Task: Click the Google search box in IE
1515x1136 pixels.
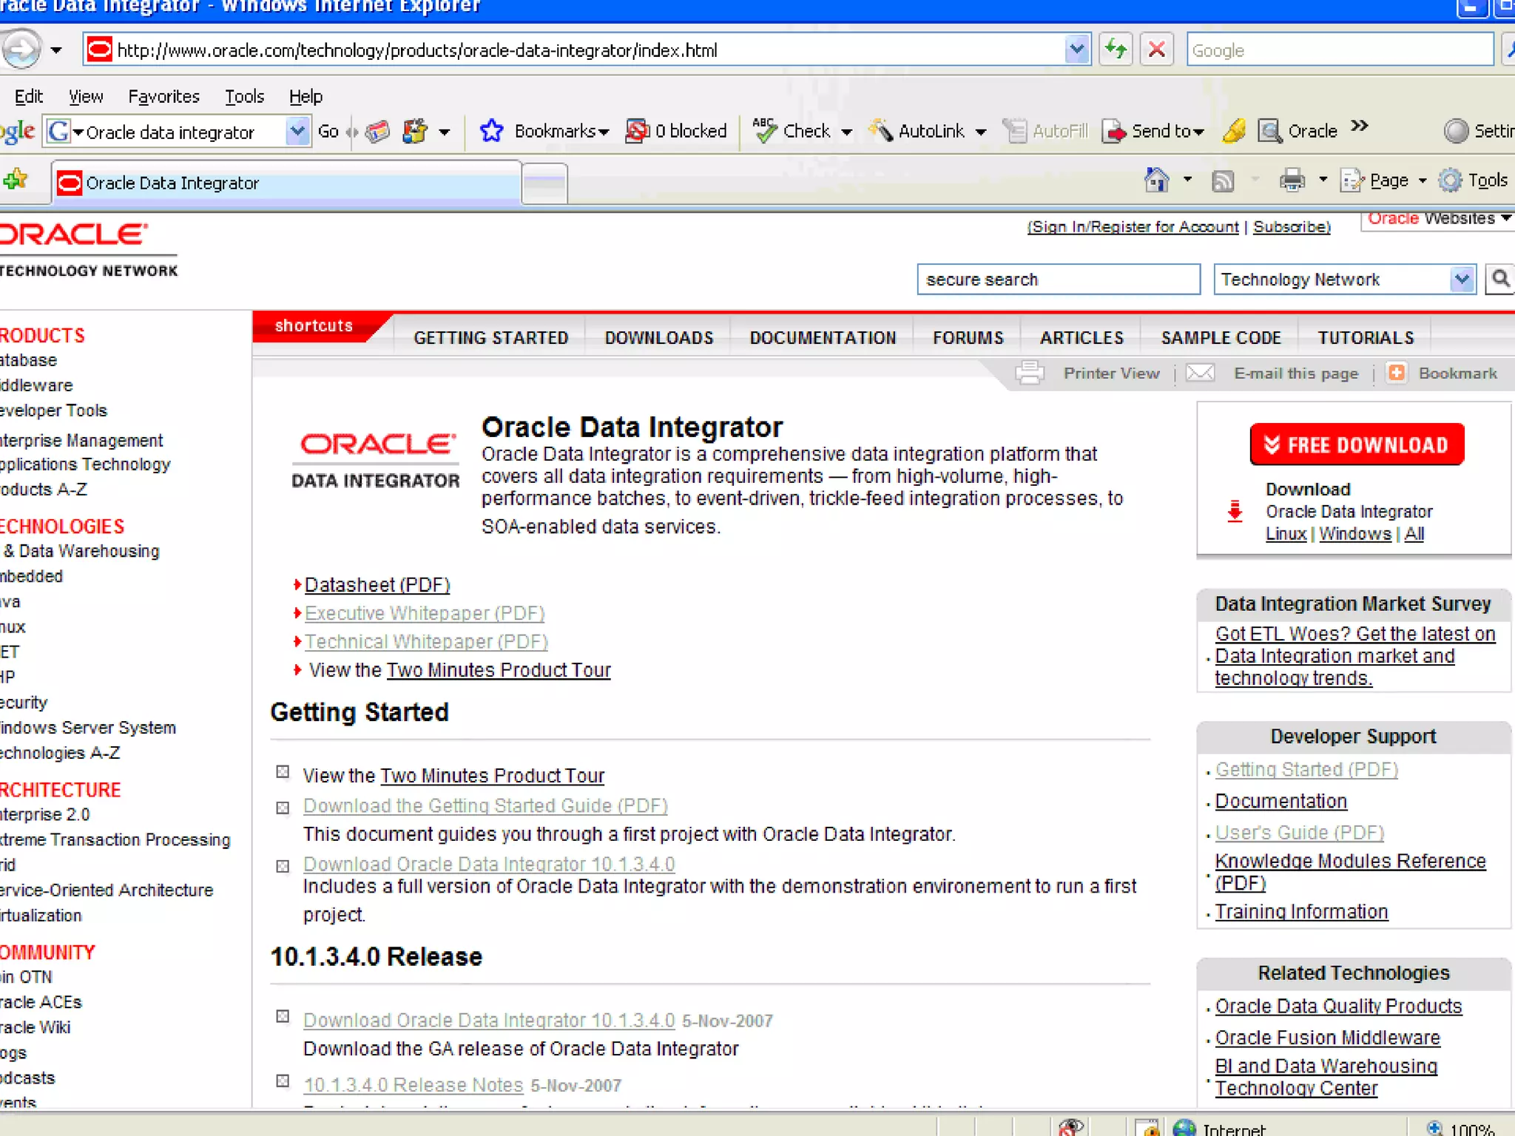Action: point(1340,50)
